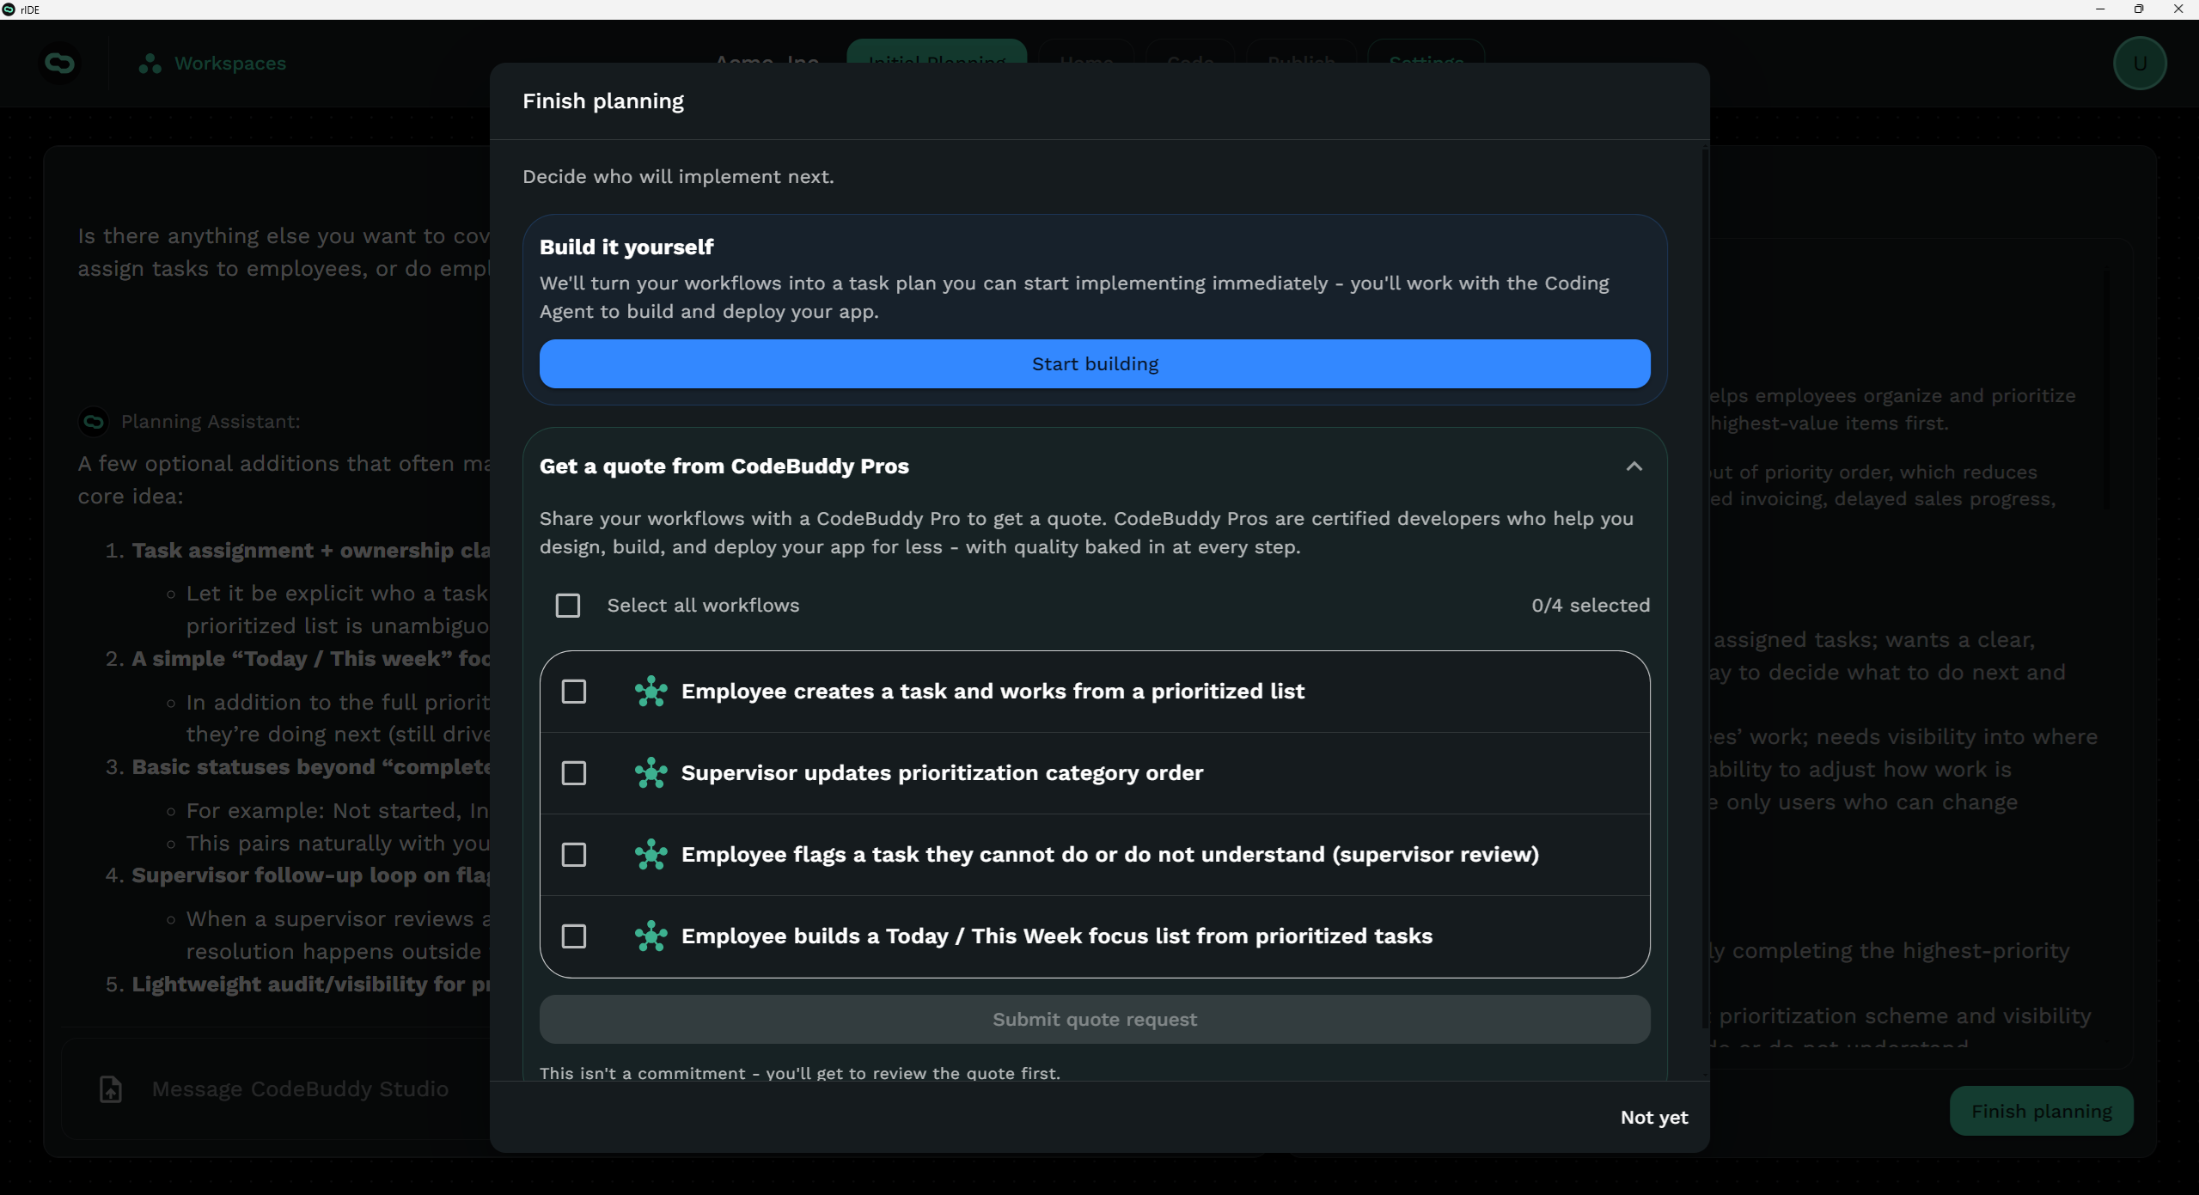This screenshot has width=2199, height=1195.
Task: Open the Workspaces link
Action: (x=229, y=64)
